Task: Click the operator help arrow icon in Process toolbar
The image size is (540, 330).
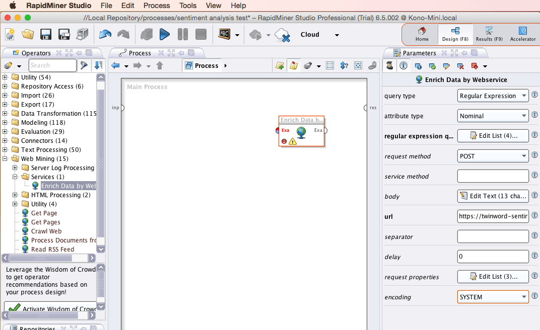Action: [x=344, y=65]
